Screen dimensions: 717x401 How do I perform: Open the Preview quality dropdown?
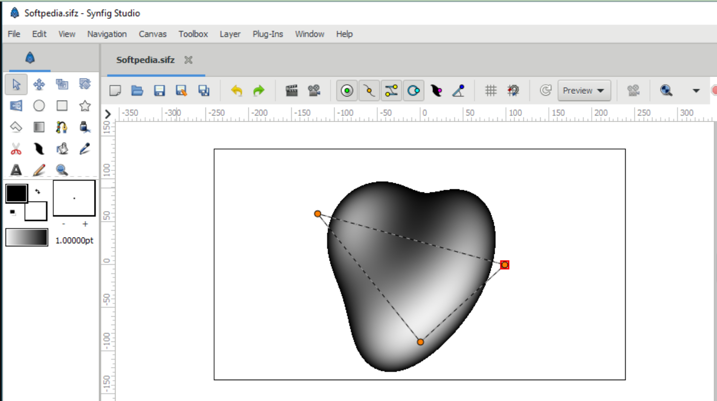pyautogui.click(x=584, y=90)
